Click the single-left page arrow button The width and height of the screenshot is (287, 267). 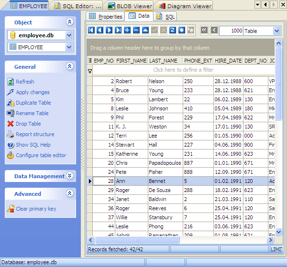click(214, 30)
